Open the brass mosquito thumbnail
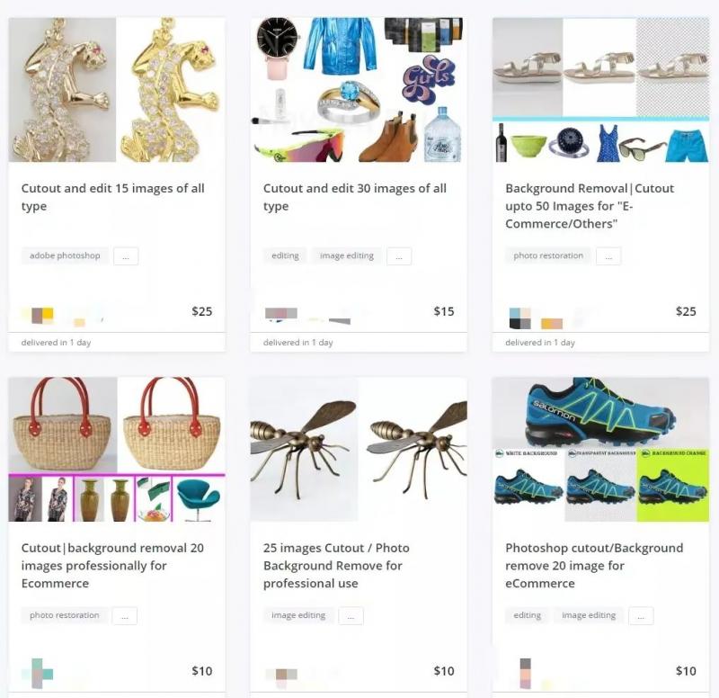This screenshot has height=698, width=719. coord(359,449)
